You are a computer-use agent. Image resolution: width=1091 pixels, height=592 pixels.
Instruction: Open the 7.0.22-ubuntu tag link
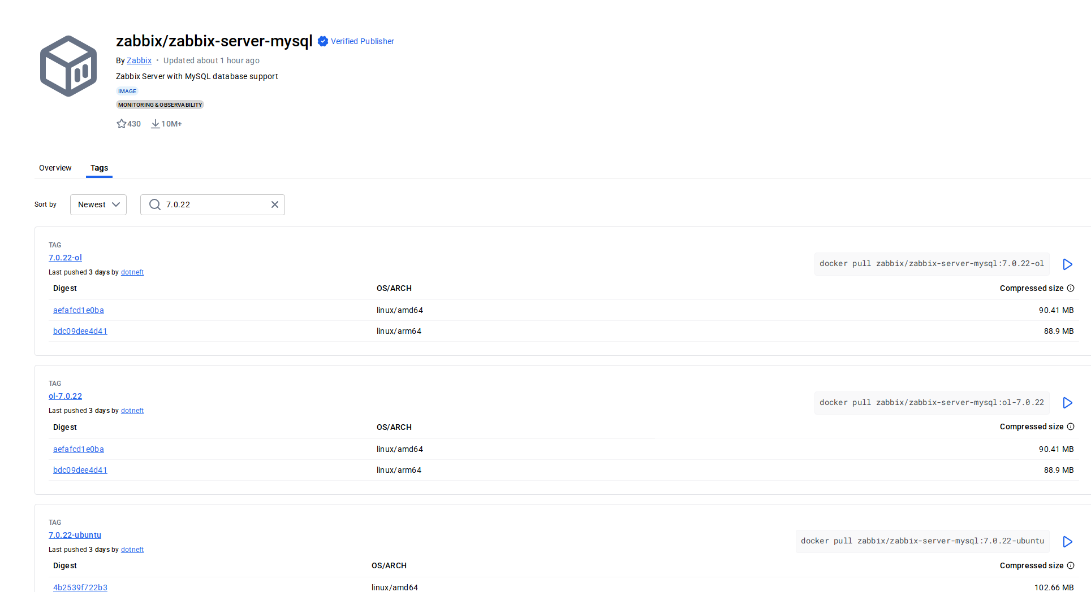(x=75, y=535)
